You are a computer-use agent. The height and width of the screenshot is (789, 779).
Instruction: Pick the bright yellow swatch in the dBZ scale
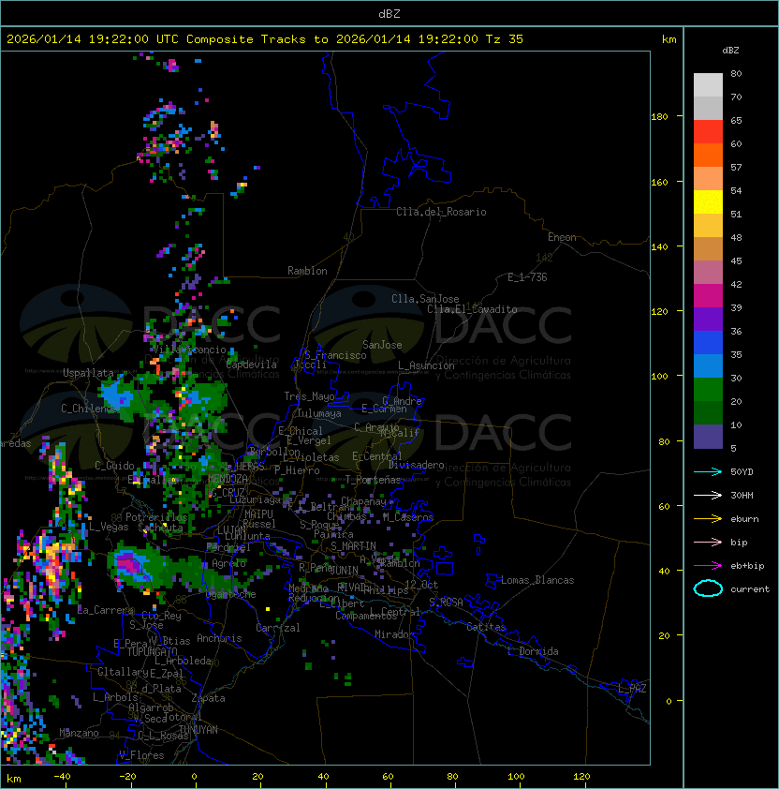pyautogui.click(x=708, y=202)
